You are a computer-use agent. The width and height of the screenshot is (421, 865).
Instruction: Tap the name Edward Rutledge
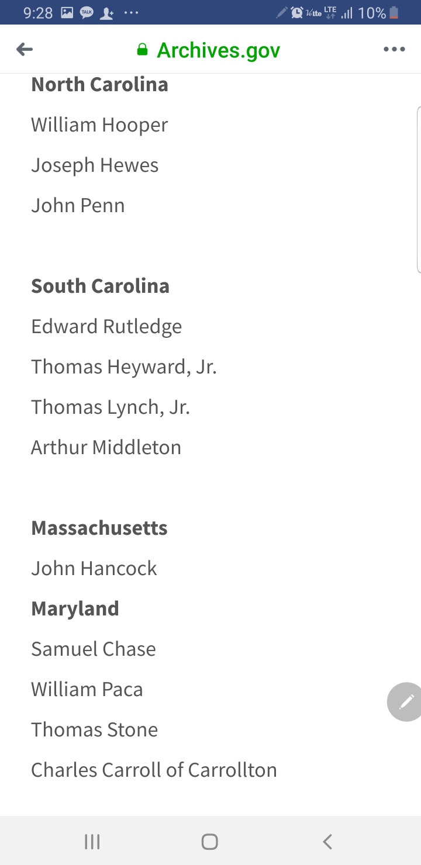pos(106,326)
